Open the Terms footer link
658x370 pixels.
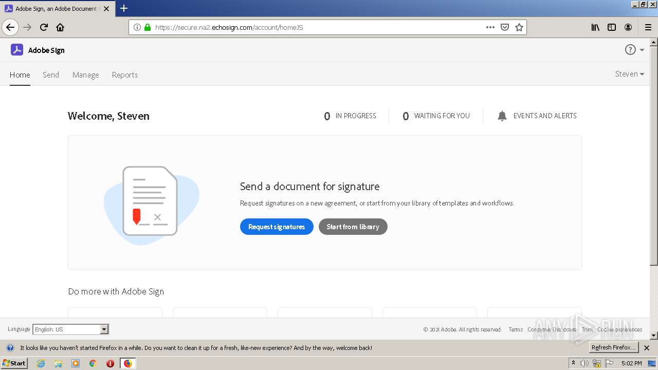click(516, 330)
